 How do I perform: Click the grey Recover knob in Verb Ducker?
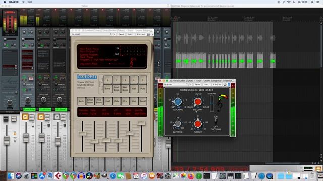click(x=177, y=124)
